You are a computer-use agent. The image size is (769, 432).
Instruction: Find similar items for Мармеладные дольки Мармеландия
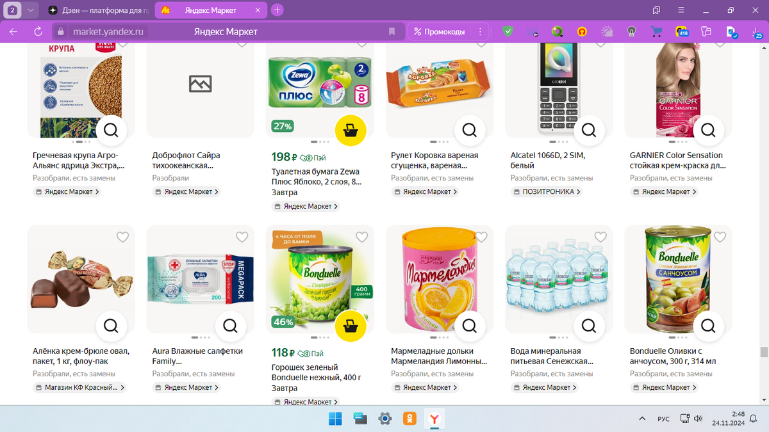pyautogui.click(x=470, y=326)
